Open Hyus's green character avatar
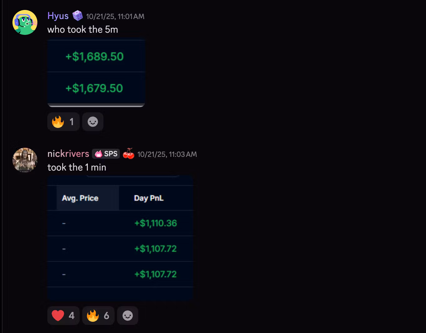The height and width of the screenshot is (333, 426). pyautogui.click(x=25, y=22)
